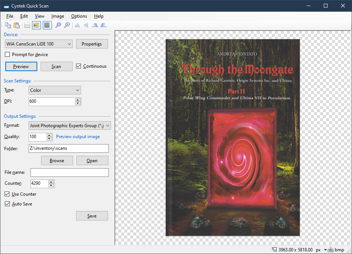352x254 pixels.
Task: Open the Help menu
Action: pos(99,16)
